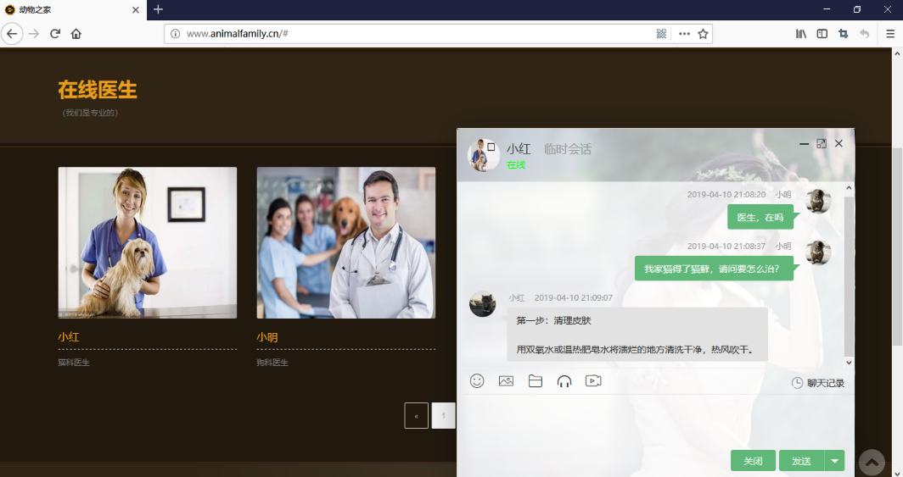Open the 小红 doctor name link
Screen dimensions: 903x477
(x=69, y=336)
